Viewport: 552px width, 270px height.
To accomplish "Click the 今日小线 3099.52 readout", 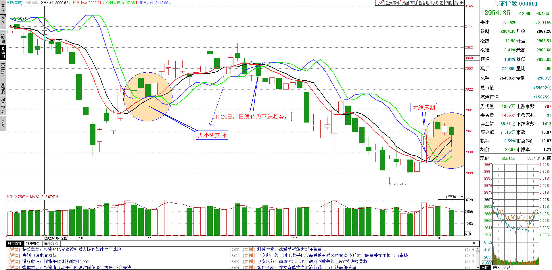I will 56,3.
